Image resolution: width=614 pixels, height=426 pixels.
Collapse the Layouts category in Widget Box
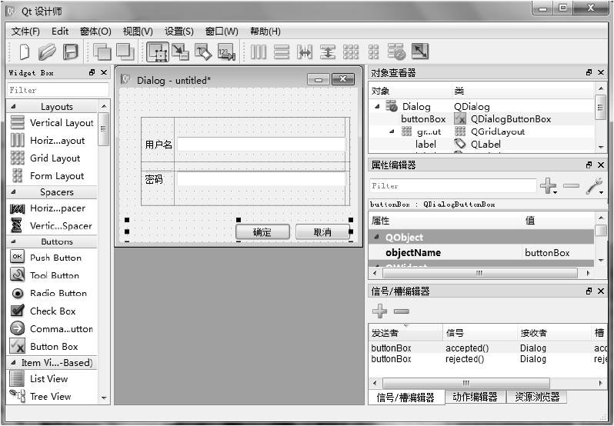click(13, 107)
